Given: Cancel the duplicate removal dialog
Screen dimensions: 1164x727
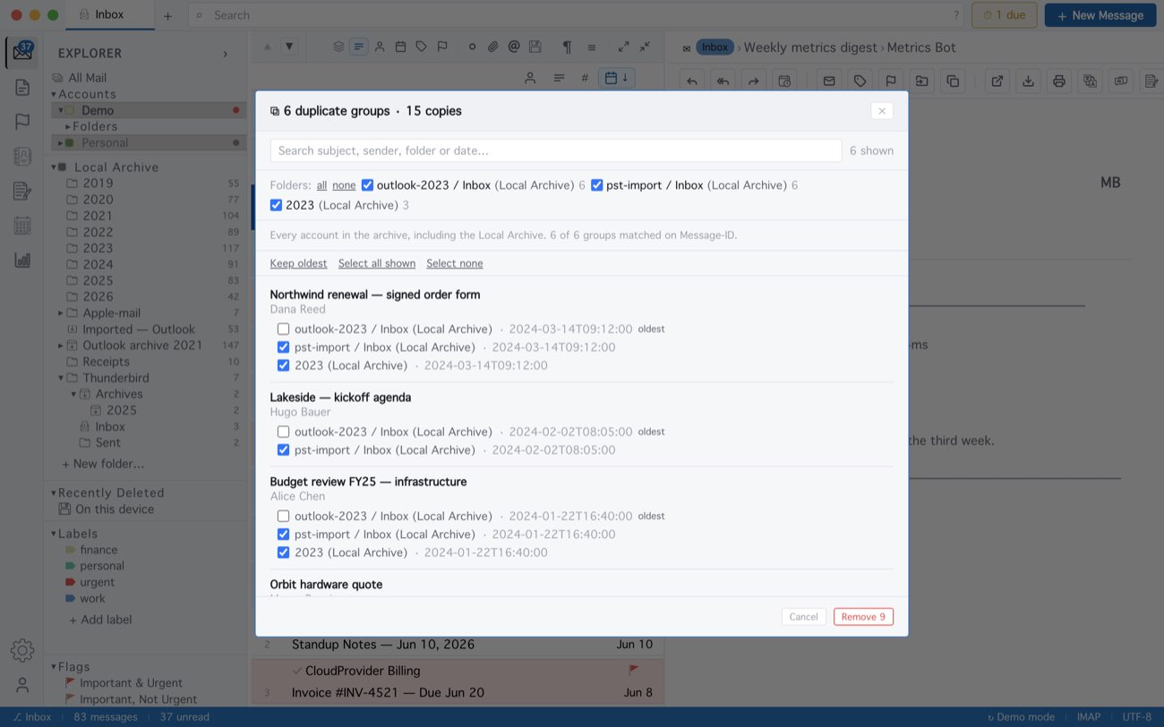Looking at the screenshot, I should [x=803, y=617].
